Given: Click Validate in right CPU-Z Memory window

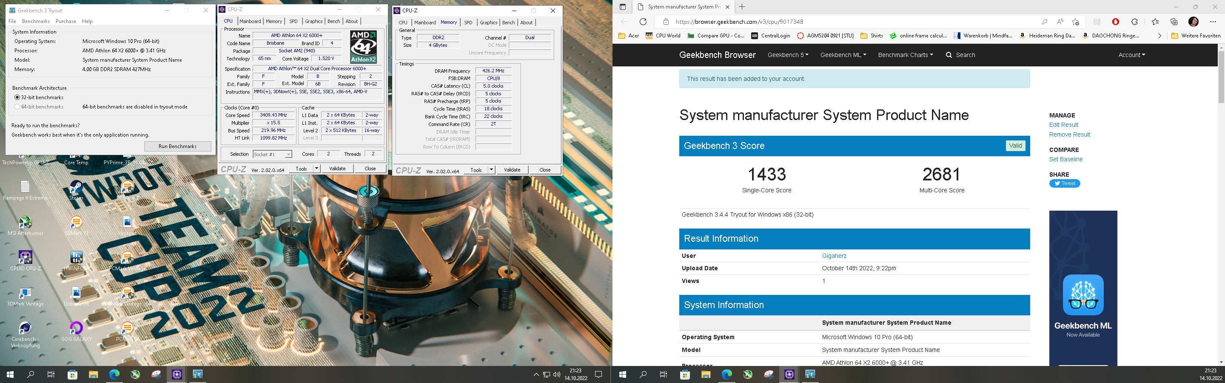Looking at the screenshot, I should click(x=512, y=170).
